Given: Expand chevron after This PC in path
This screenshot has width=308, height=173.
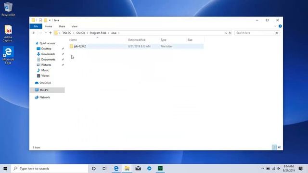Looking at the screenshot, I should pyautogui.click(x=74, y=33).
